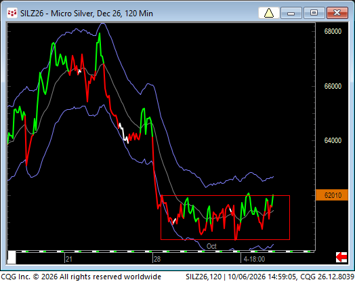Maximize the SILZ26 chart window
This screenshot has height=282, width=355.
314,13
